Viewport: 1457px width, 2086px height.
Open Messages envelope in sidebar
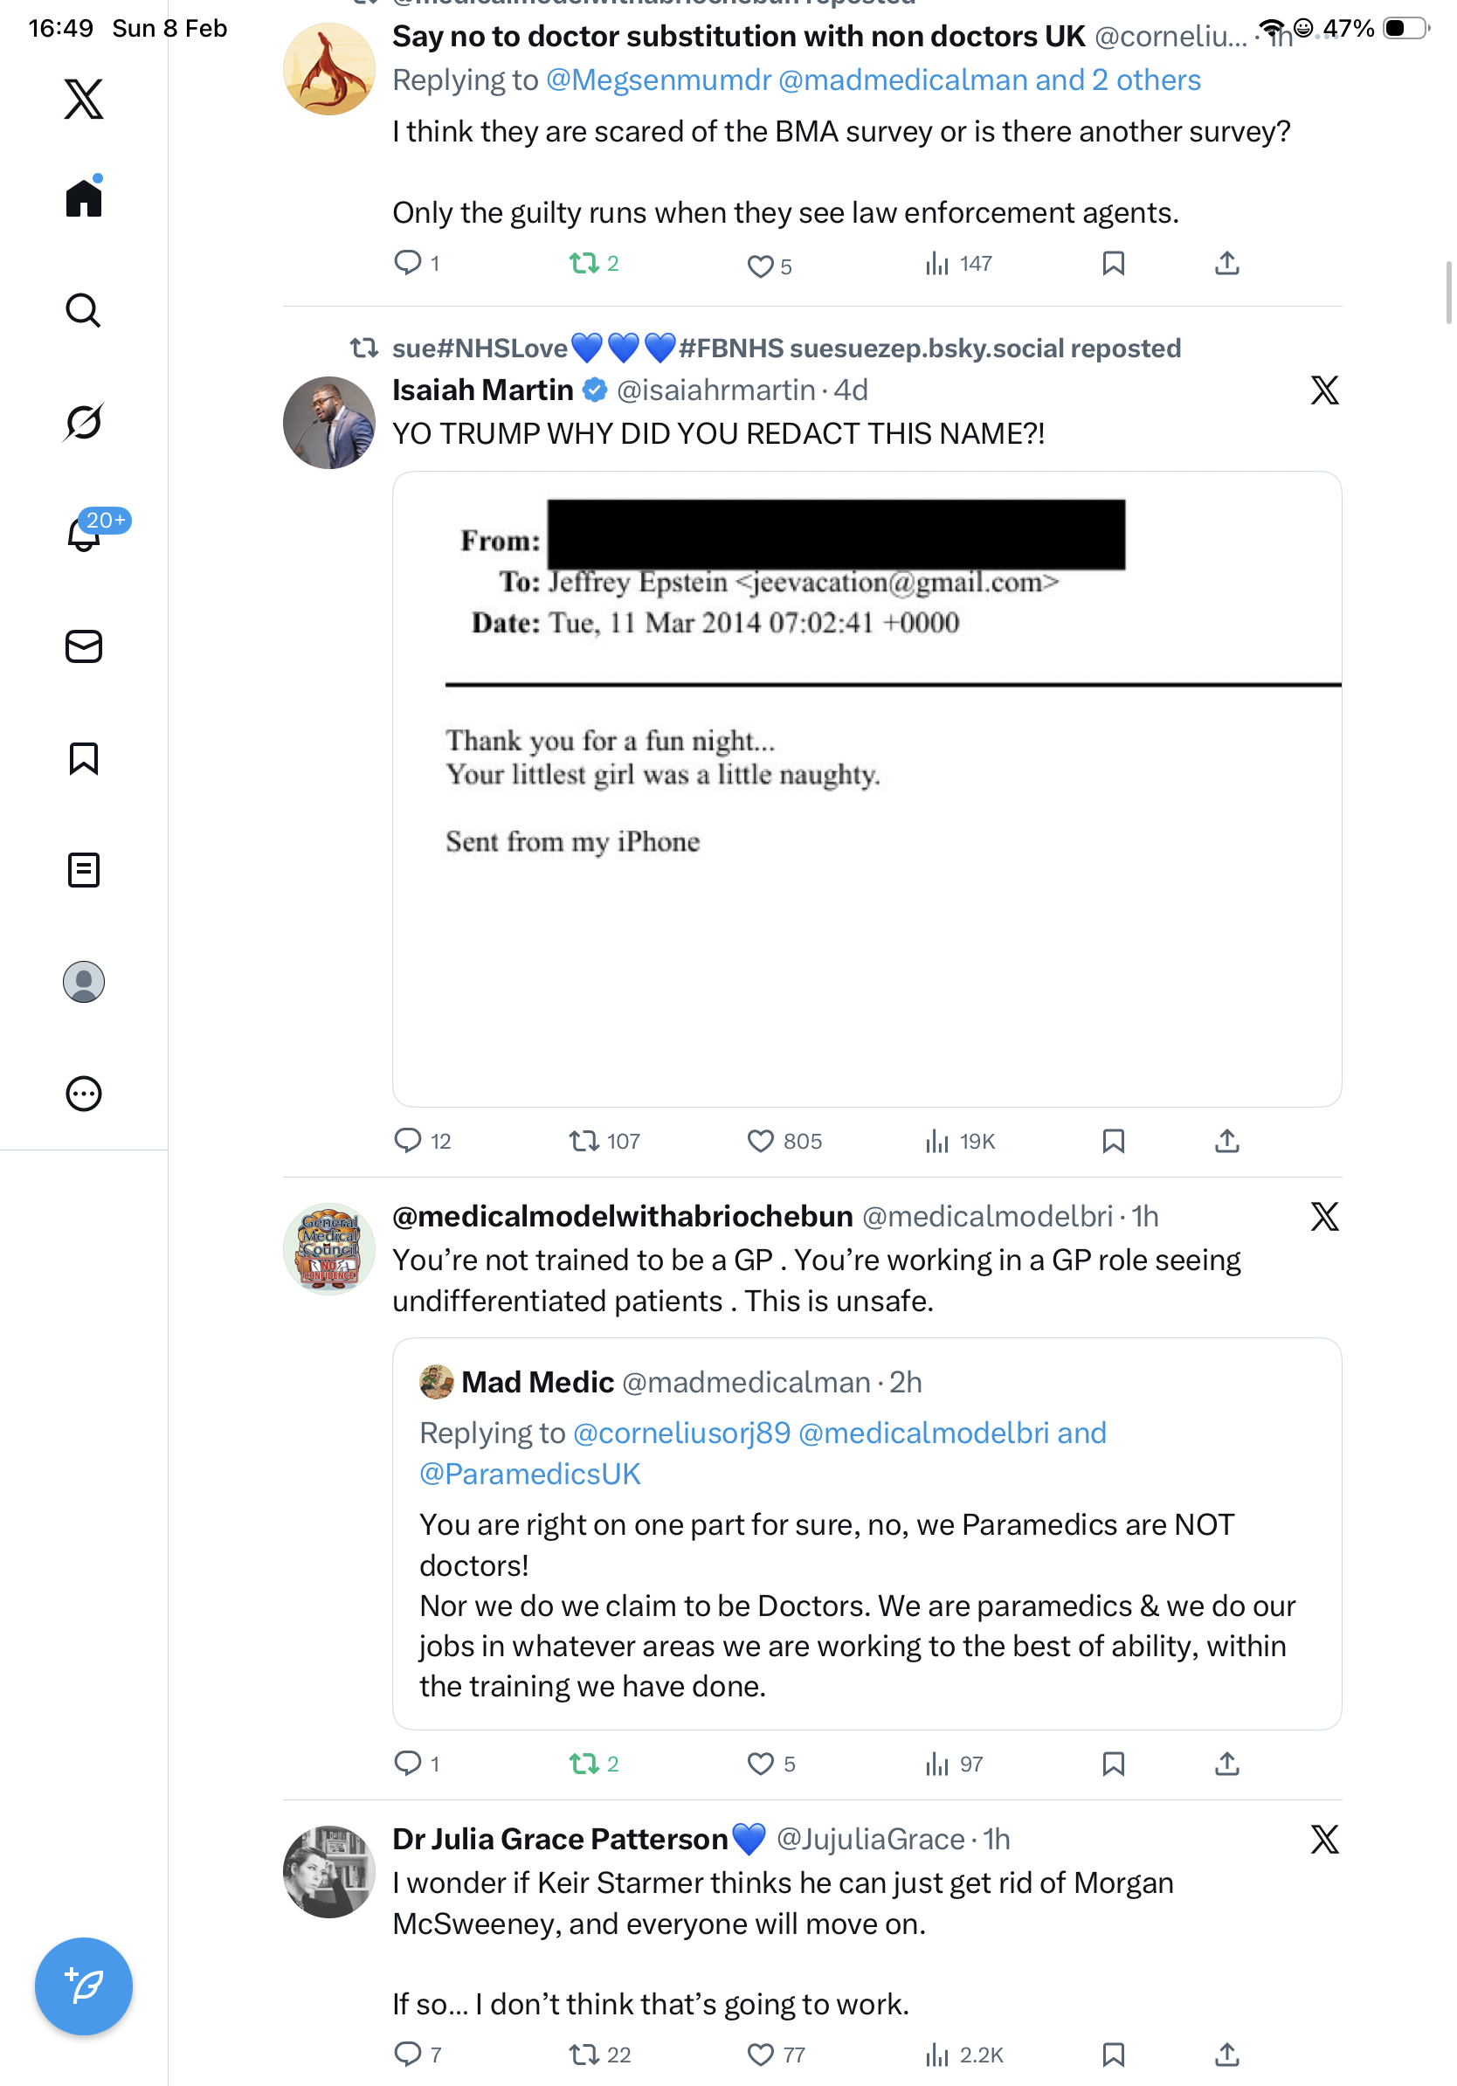coord(84,647)
